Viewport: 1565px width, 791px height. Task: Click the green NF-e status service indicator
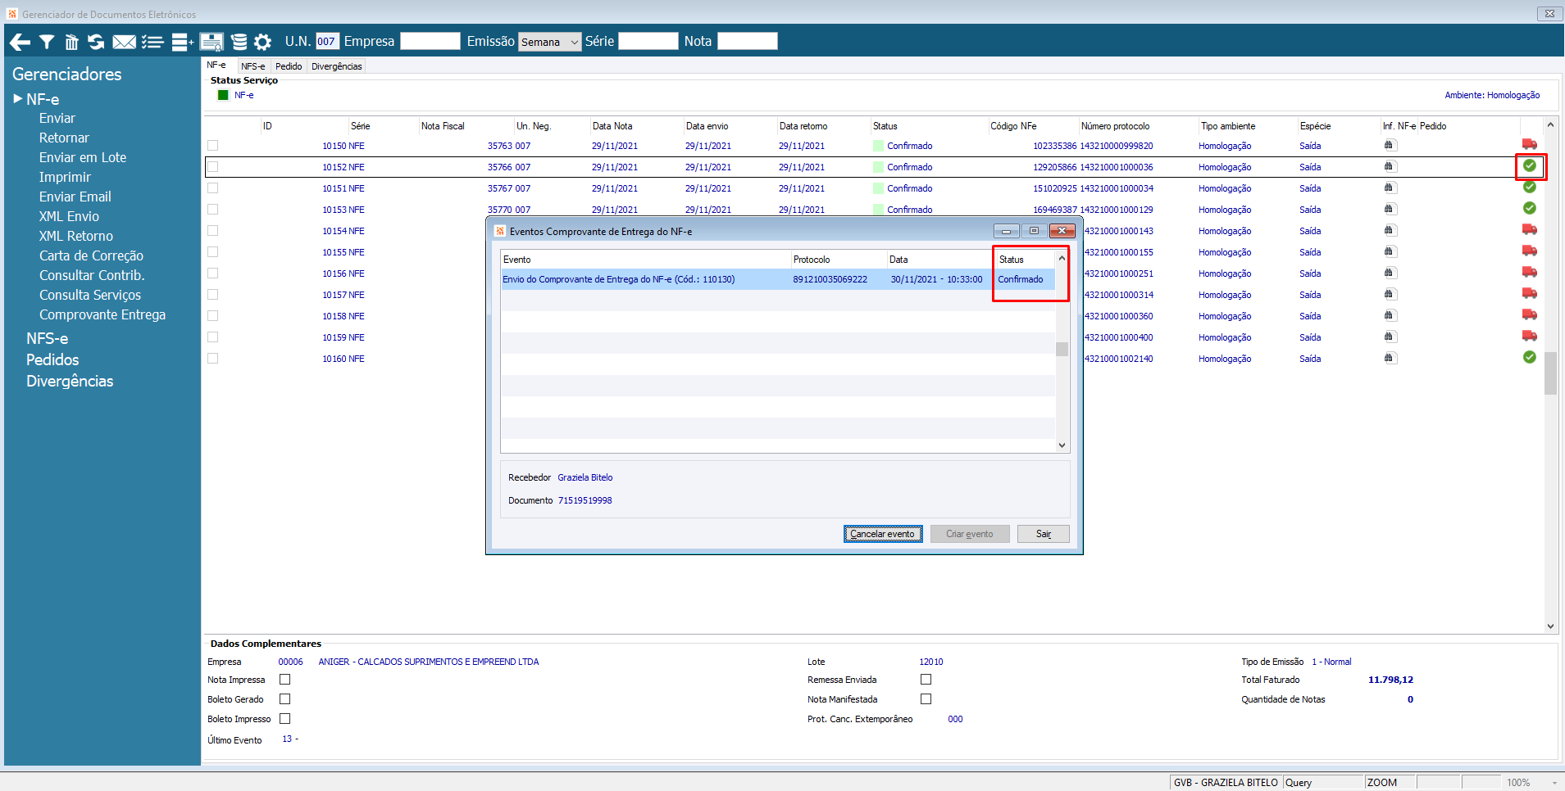point(223,95)
